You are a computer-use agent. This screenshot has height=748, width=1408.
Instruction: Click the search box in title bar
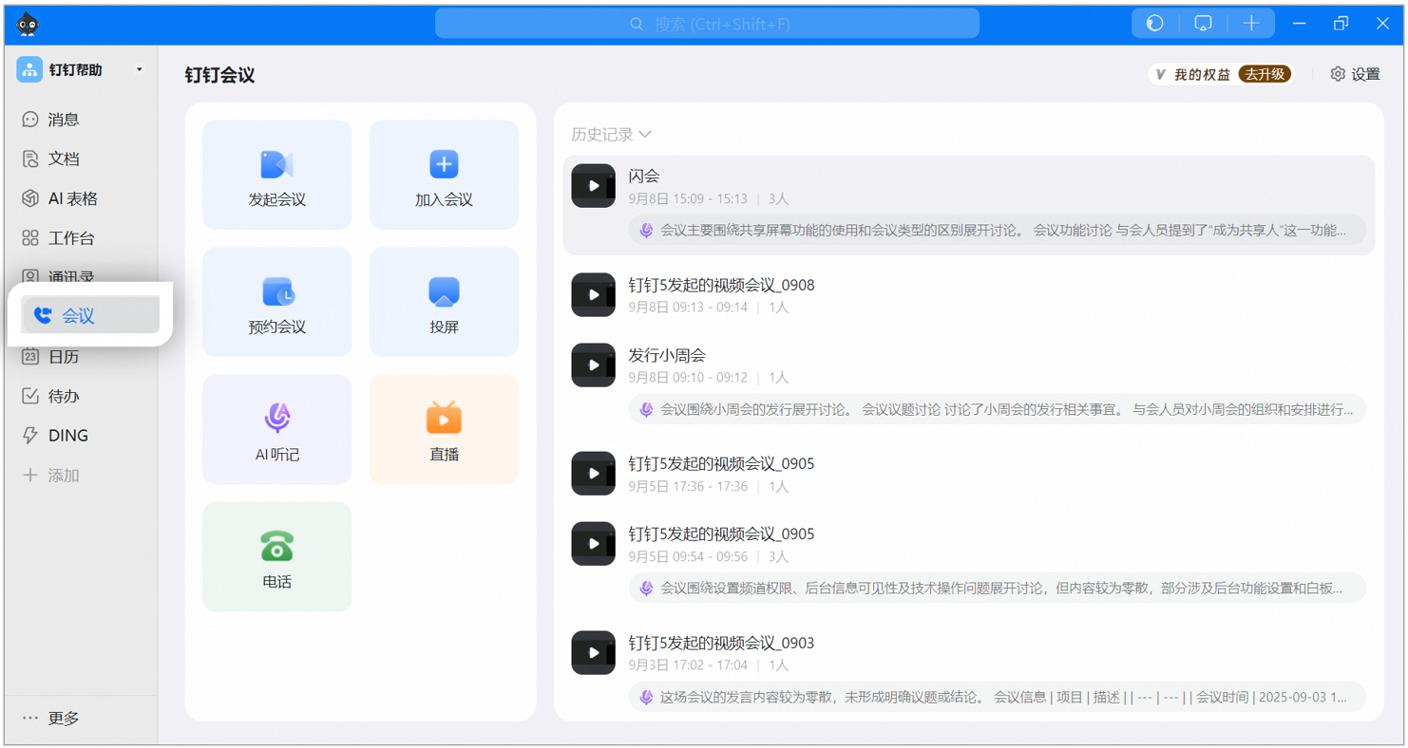point(707,24)
